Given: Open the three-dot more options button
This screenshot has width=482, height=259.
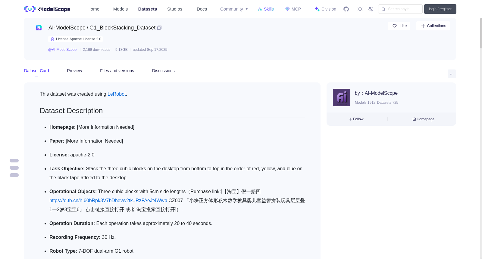Looking at the screenshot, I should pos(452,74).
